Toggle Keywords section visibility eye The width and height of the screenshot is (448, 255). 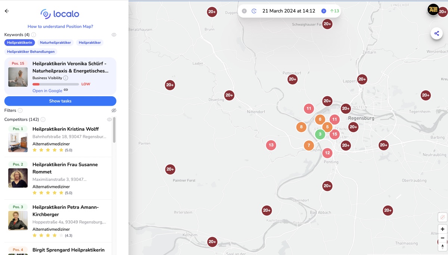[x=114, y=35]
